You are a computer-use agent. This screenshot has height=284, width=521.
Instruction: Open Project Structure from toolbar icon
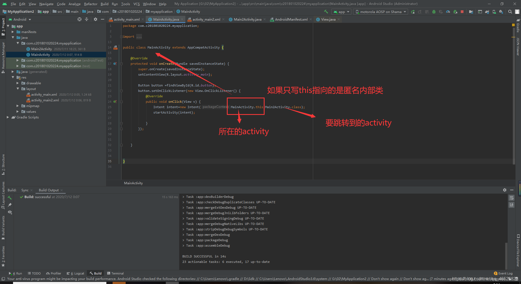click(x=471, y=12)
